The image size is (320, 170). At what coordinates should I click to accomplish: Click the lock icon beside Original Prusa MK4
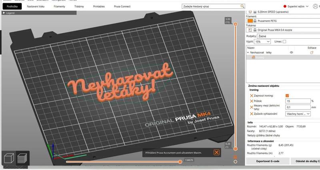click(x=255, y=30)
